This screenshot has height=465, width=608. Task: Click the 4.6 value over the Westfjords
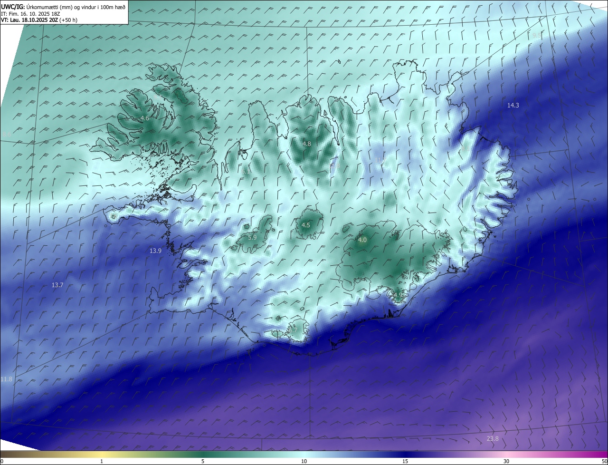click(x=145, y=118)
